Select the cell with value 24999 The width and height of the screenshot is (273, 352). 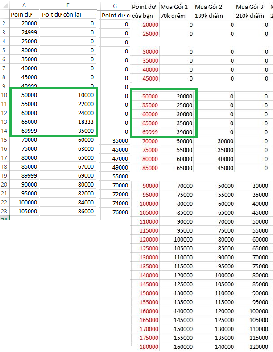(x=24, y=33)
